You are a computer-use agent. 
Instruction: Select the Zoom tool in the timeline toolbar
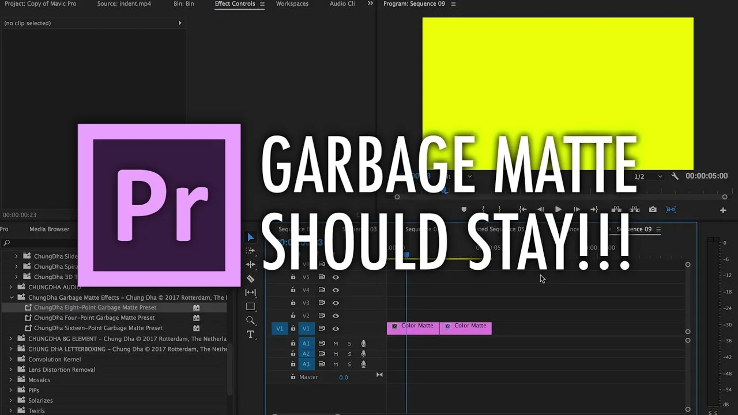point(251,320)
